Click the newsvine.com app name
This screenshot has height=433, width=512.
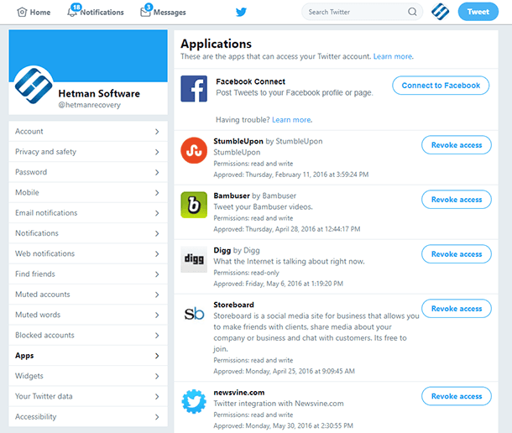point(239,393)
